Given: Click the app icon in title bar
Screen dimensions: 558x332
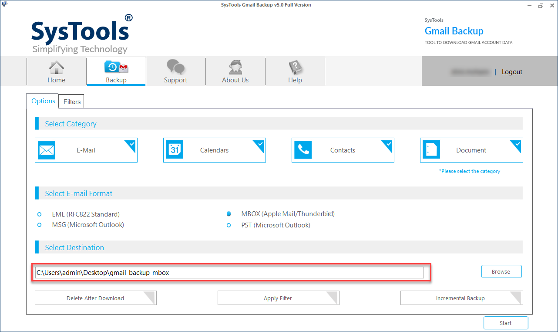Looking at the screenshot, I should click(5, 5).
